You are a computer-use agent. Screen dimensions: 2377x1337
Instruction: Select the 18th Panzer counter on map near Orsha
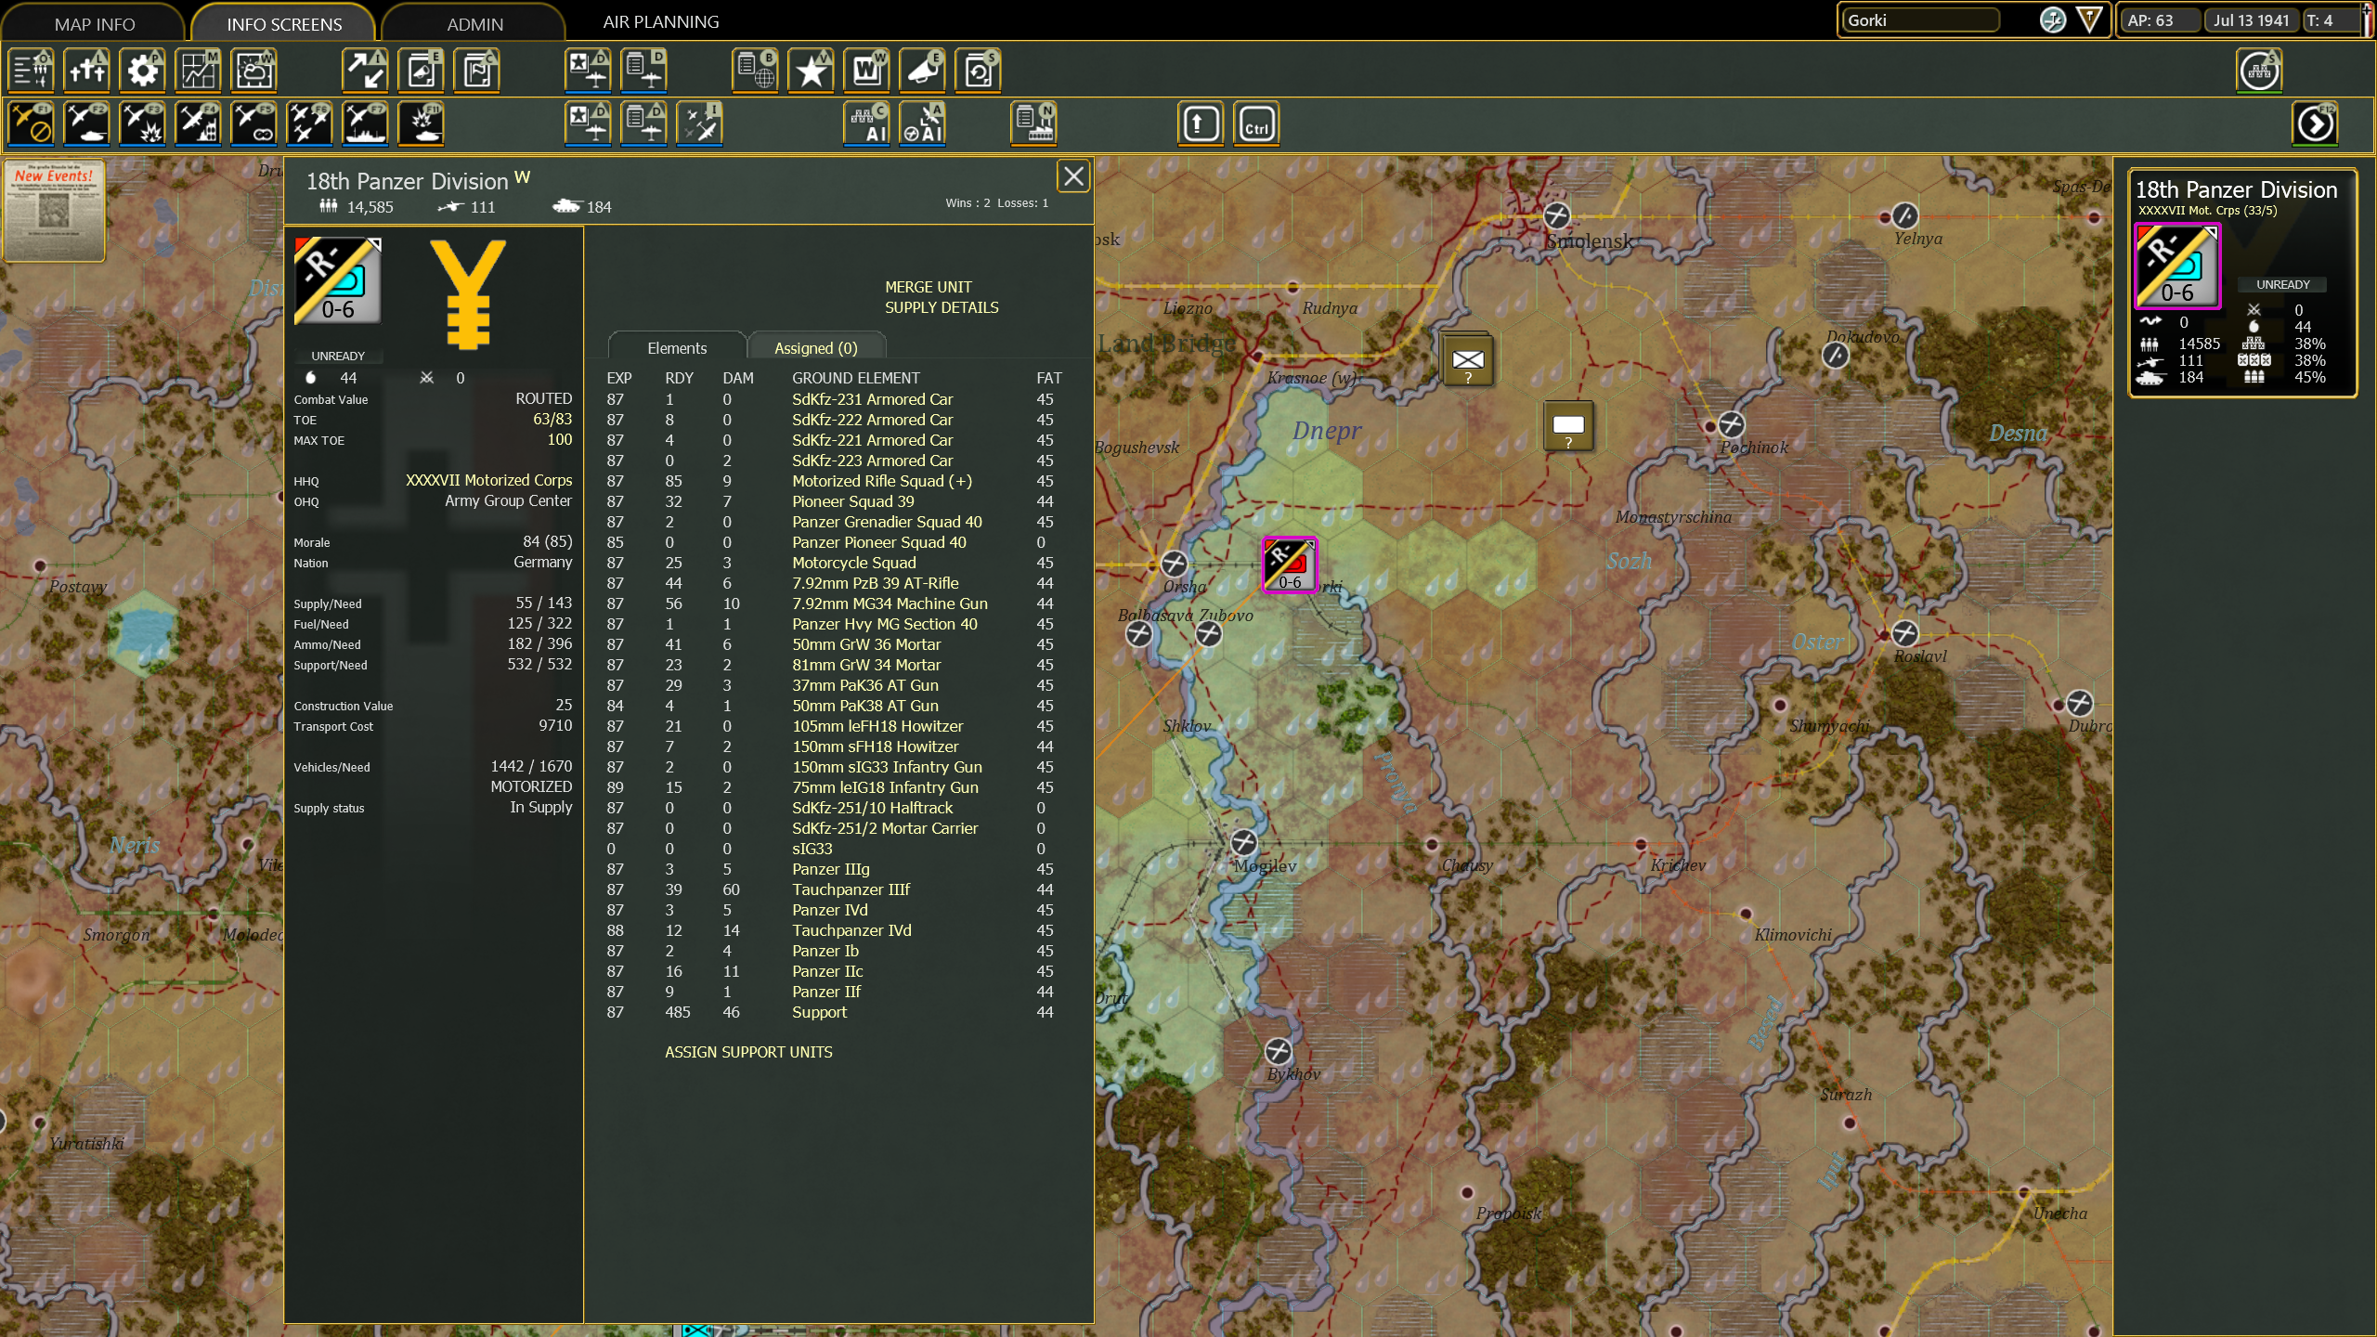pos(1289,564)
